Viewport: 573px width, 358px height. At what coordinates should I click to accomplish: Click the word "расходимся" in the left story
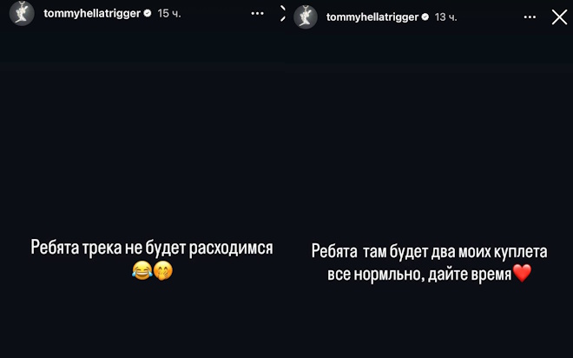231,248
